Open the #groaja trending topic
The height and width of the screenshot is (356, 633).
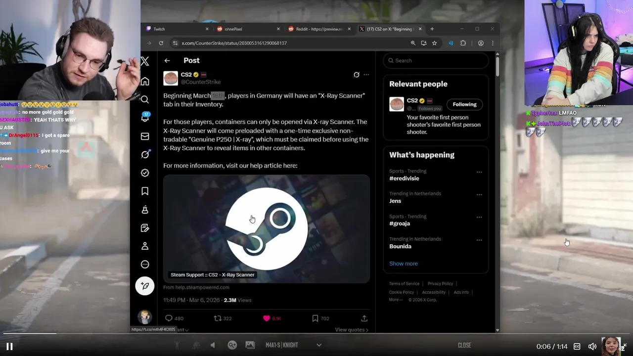coord(400,223)
